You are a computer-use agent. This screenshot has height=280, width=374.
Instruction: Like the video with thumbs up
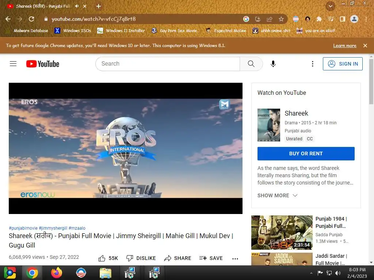(x=108, y=258)
